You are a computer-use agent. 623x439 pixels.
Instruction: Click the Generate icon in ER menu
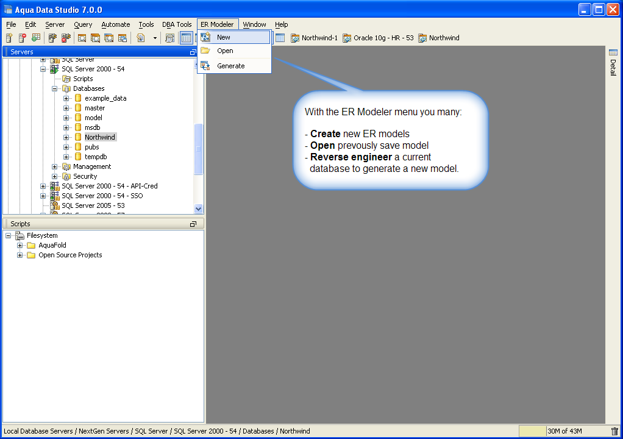tap(205, 66)
